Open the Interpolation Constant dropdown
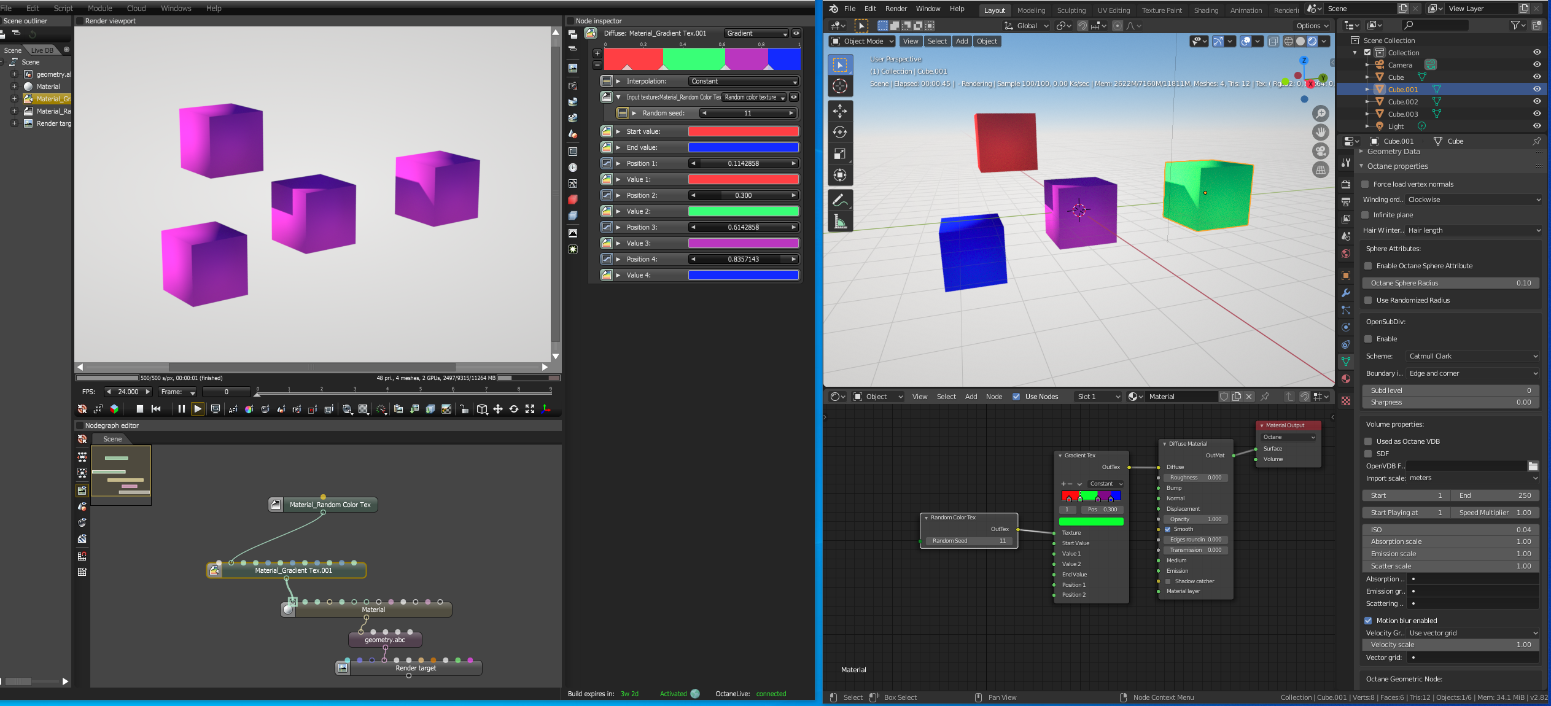Viewport: 1551px width, 706px height. coord(743,81)
